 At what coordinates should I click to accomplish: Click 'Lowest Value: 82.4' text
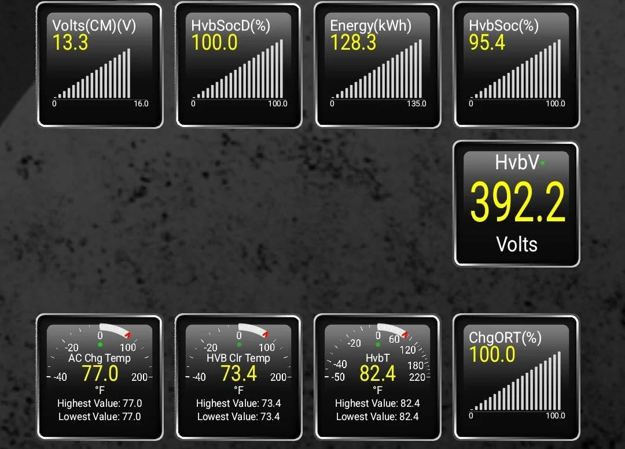[x=377, y=417]
